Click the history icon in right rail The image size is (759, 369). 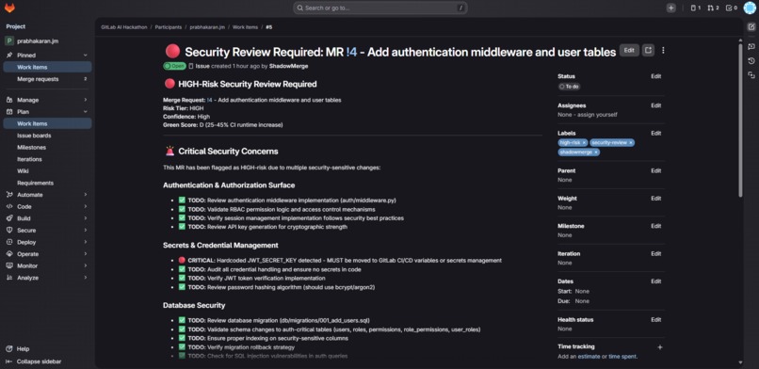tap(751, 61)
